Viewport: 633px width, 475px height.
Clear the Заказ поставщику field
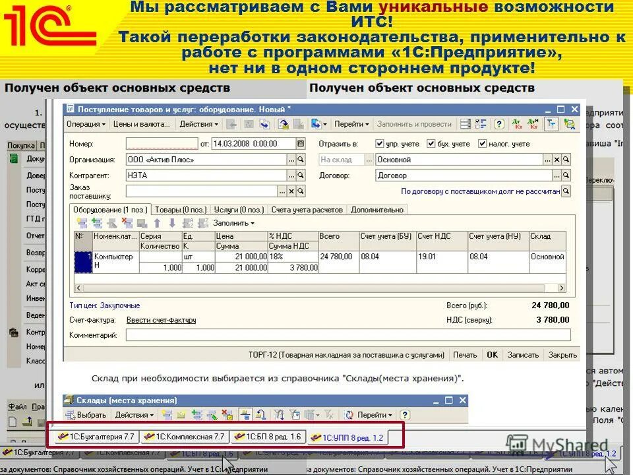click(291, 191)
